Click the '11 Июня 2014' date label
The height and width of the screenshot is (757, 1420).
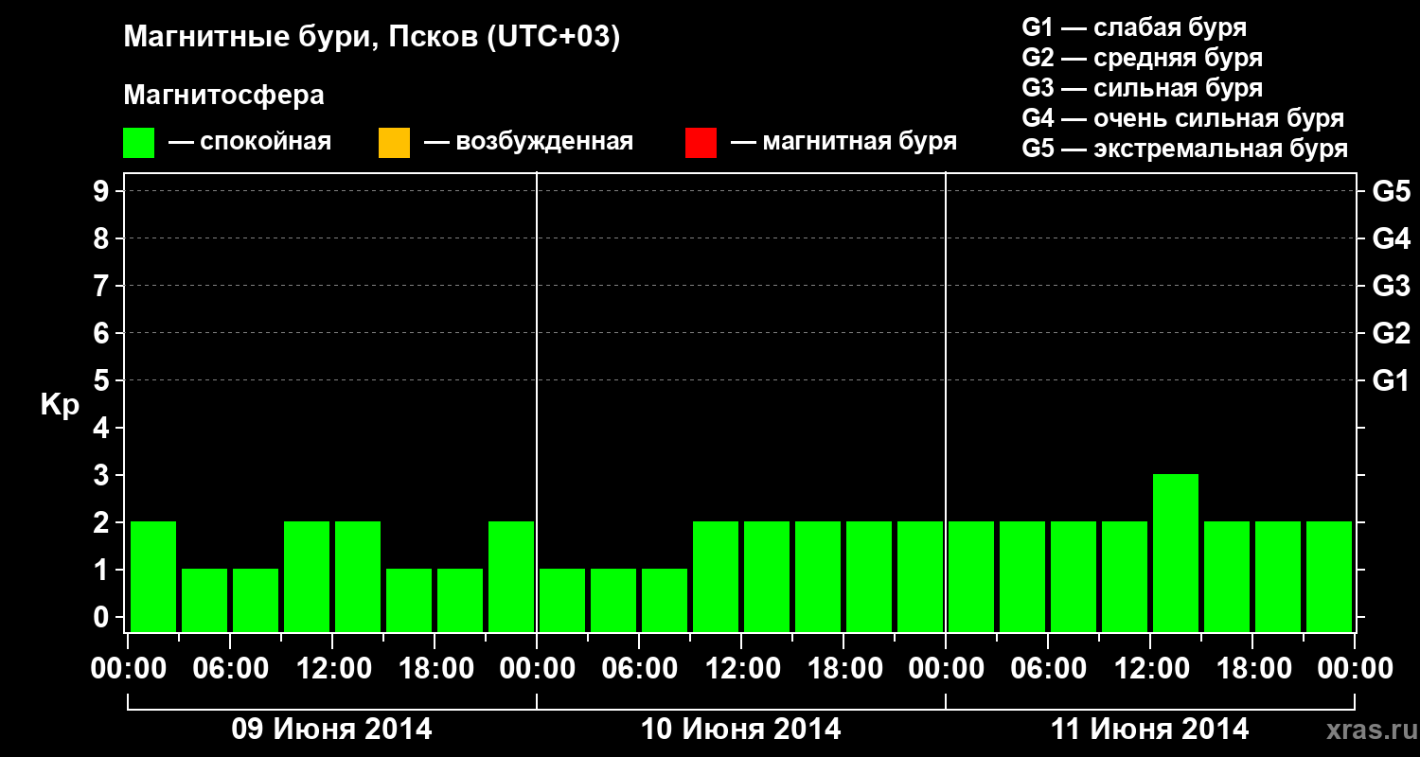pos(1150,730)
